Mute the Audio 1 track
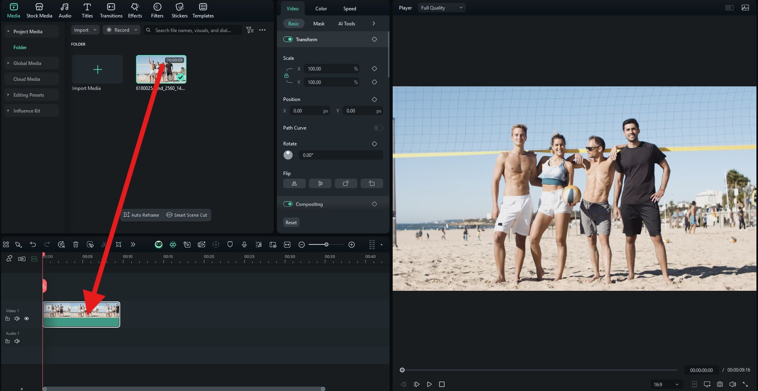 tap(17, 341)
